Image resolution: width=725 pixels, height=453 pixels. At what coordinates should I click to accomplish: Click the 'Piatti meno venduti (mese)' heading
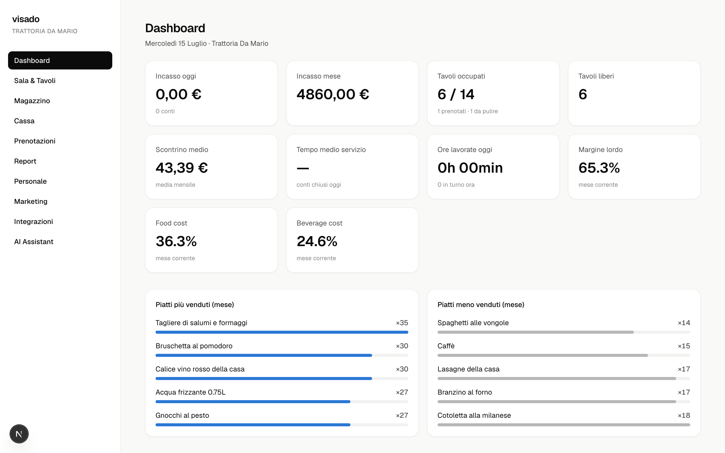pos(481,305)
